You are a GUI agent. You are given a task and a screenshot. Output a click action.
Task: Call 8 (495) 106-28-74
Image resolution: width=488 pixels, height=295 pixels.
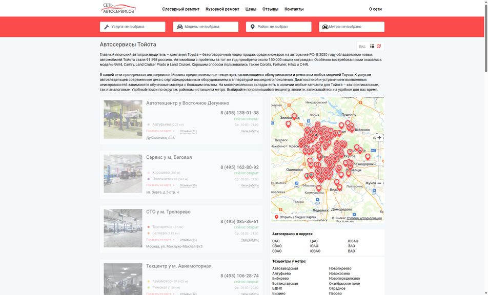[240, 276]
